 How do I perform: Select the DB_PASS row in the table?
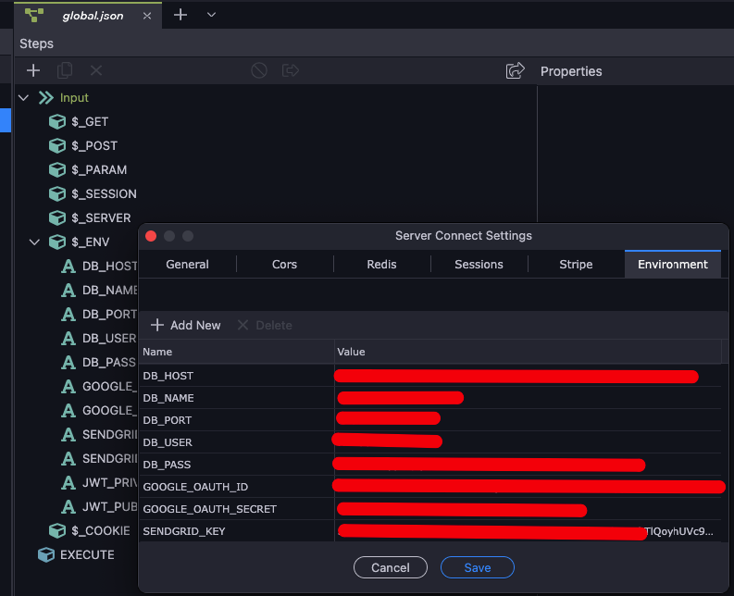pos(429,465)
